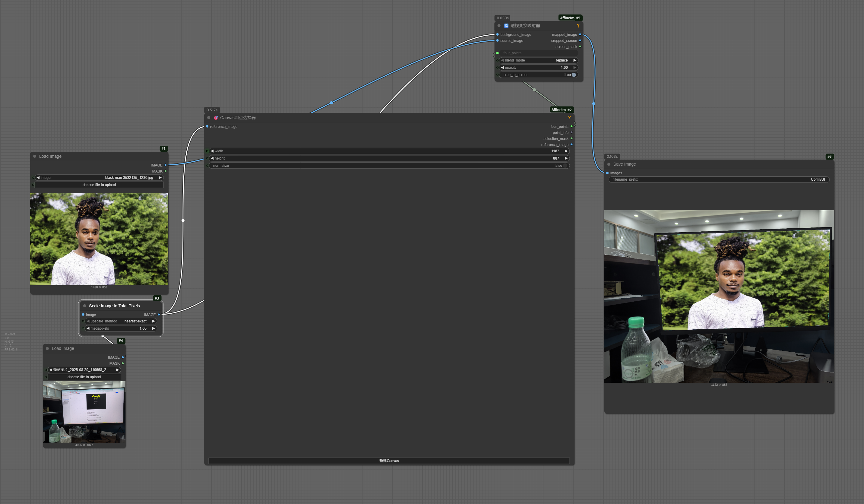Viewport: 864px width, 504px height.
Task: Click the megapixels 1.00 value slider
Action: pyautogui.click(x=121, y=328)
